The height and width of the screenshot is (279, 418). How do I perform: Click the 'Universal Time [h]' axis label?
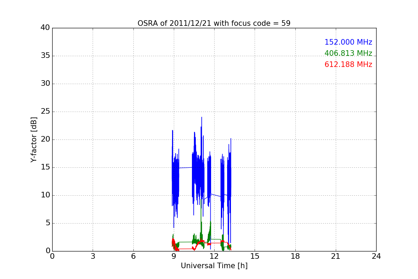point(214,266)
